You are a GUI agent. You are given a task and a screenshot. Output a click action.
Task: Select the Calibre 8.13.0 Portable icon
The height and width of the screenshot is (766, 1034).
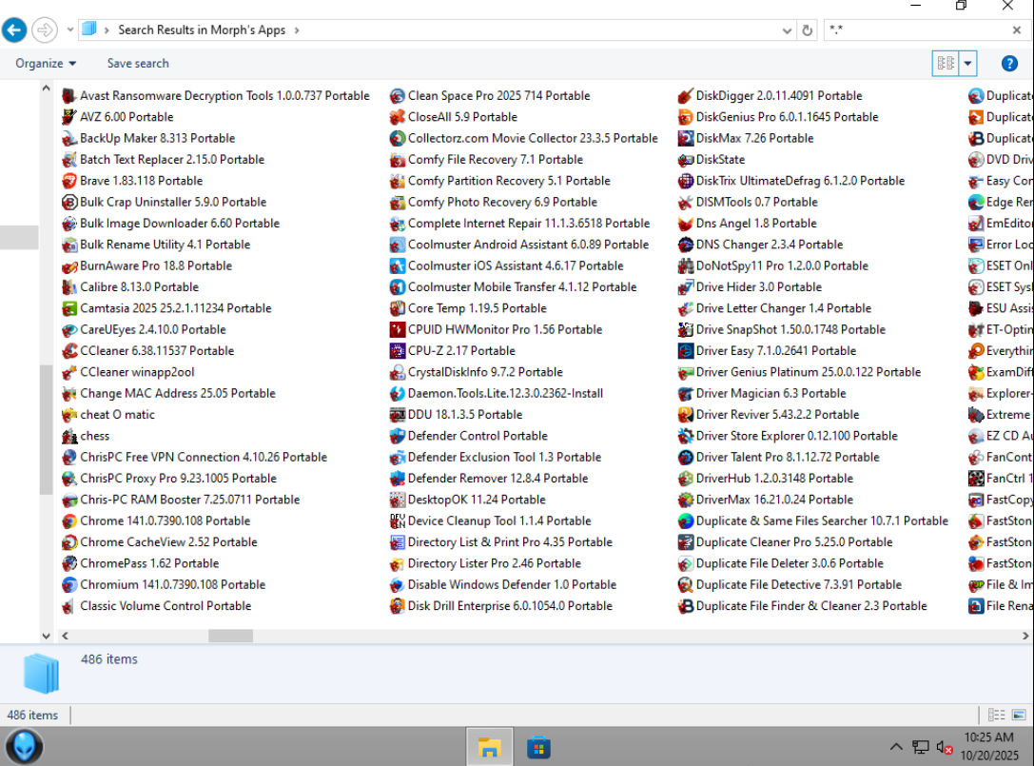69,287
